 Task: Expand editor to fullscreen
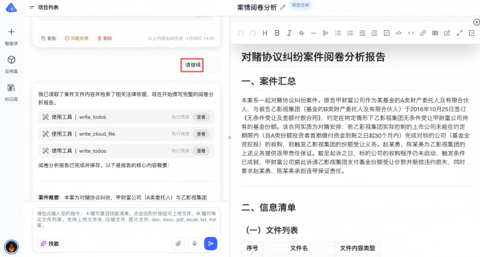pos(459,33)
